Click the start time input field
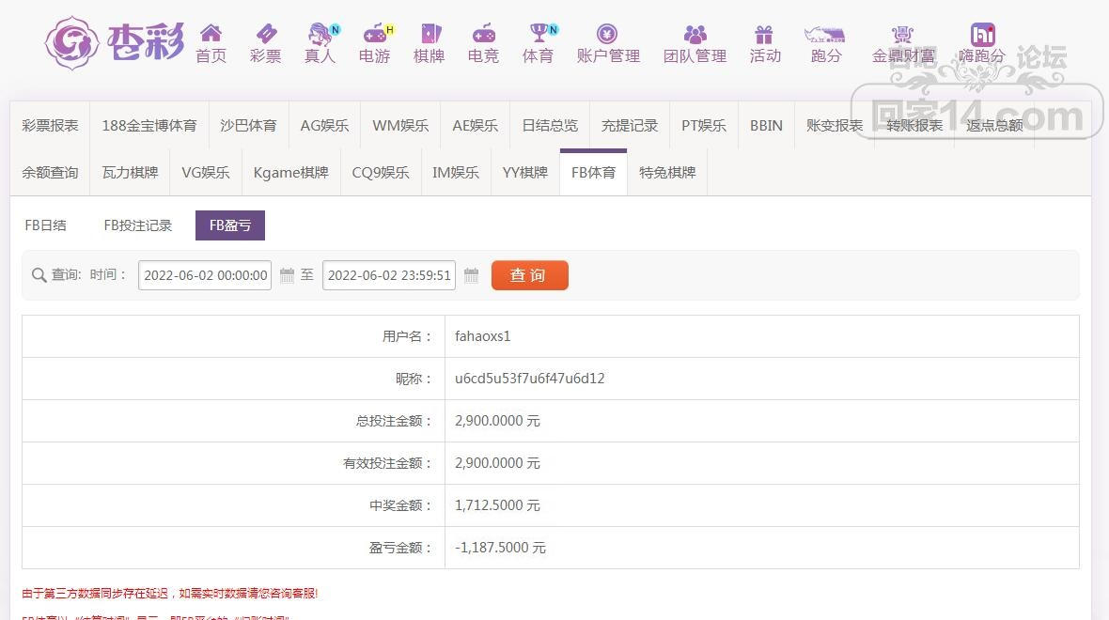 pyautogui.click(x=205, y=275)
